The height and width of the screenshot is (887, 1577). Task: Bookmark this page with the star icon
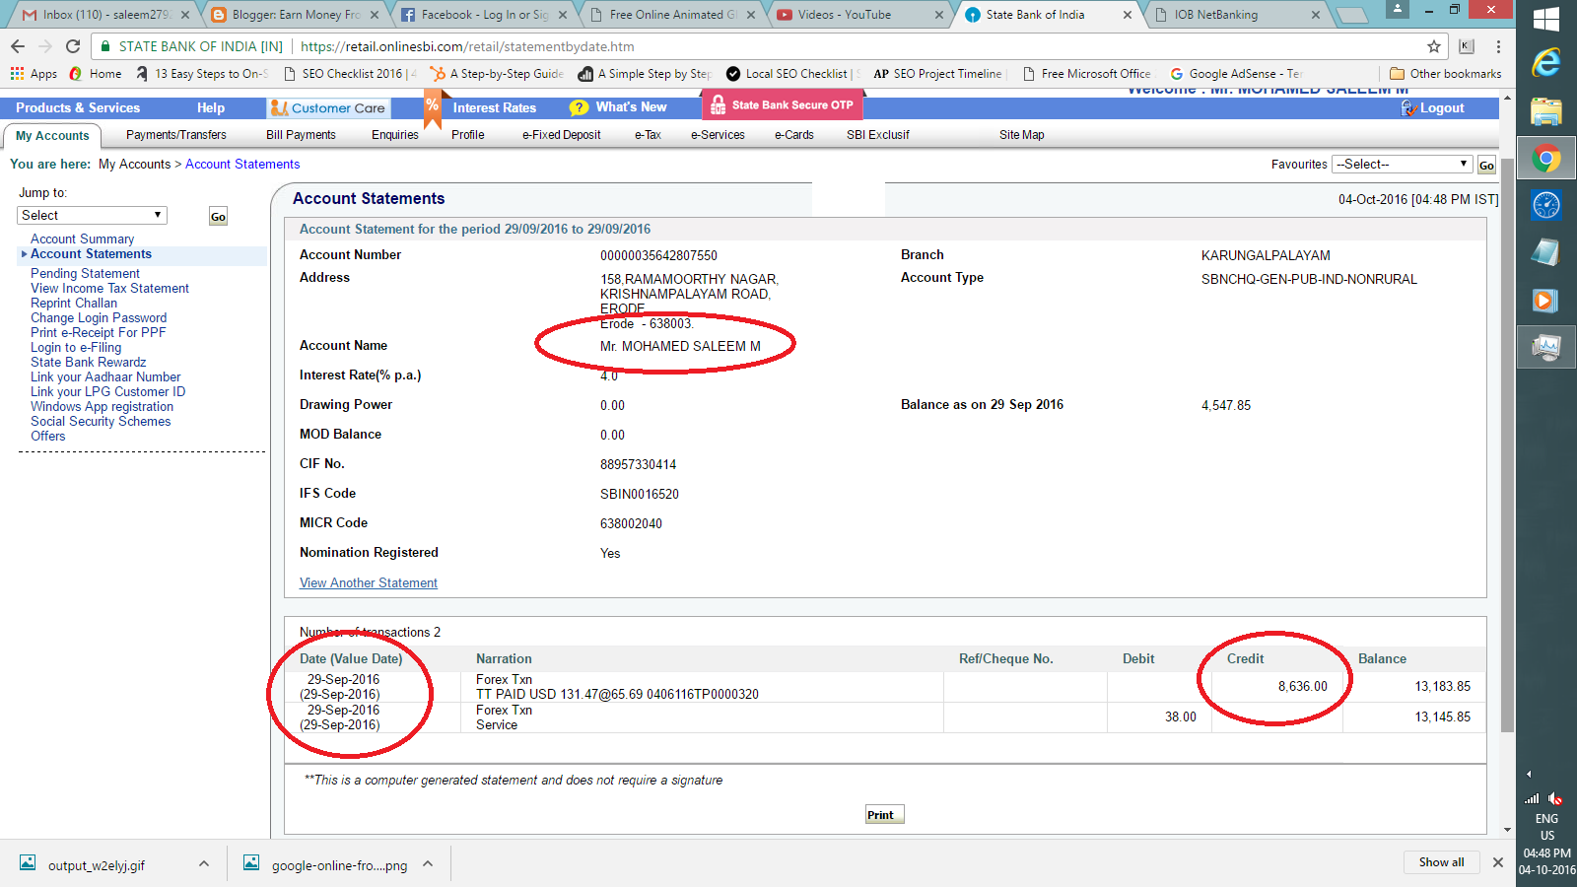pyautogui.click(x=1434, y=46)
